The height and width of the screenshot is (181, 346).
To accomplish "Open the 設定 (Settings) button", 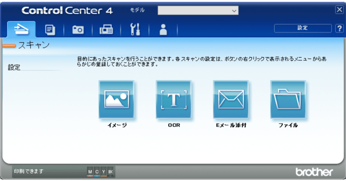I will 302,28.
